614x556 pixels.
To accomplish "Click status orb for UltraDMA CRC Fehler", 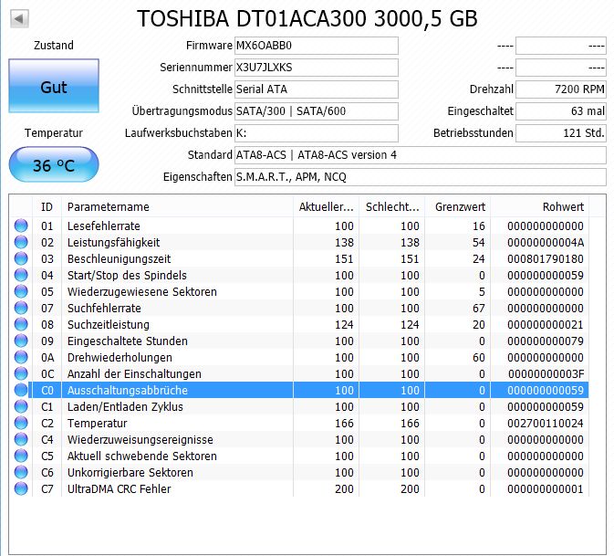I will point(21,489).
